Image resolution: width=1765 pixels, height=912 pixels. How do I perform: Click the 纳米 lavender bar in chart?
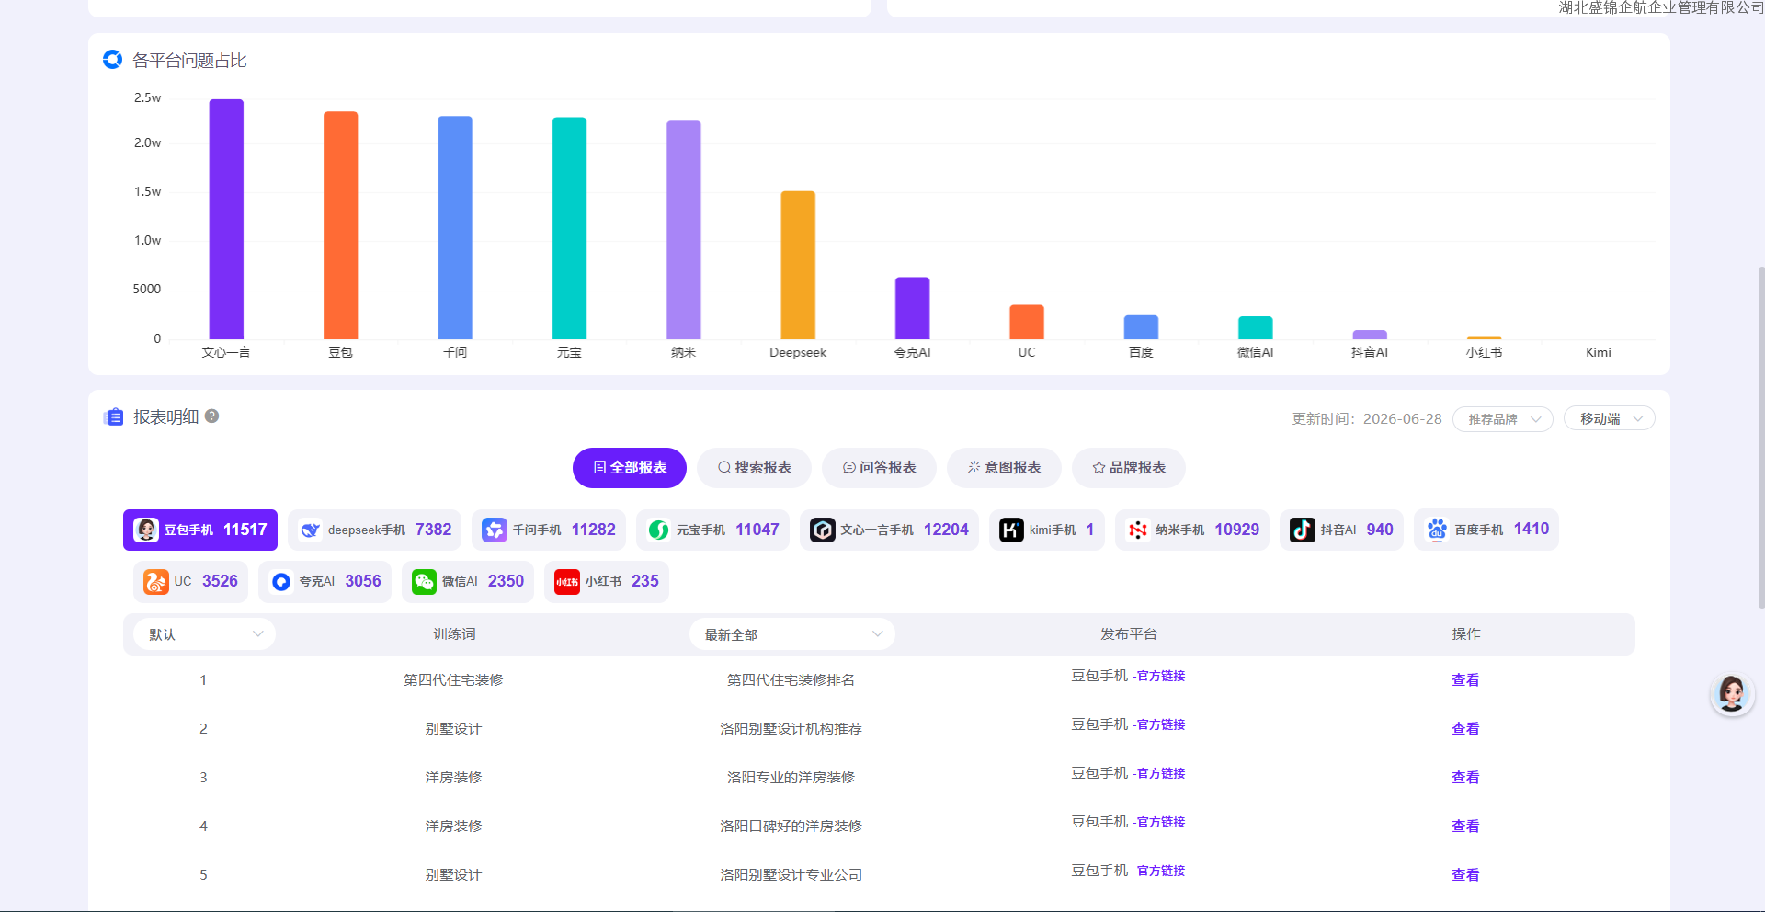[684, 230]
